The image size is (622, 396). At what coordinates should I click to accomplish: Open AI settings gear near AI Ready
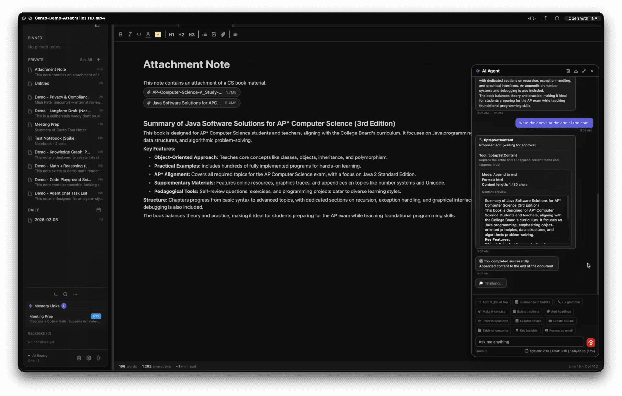89,358
